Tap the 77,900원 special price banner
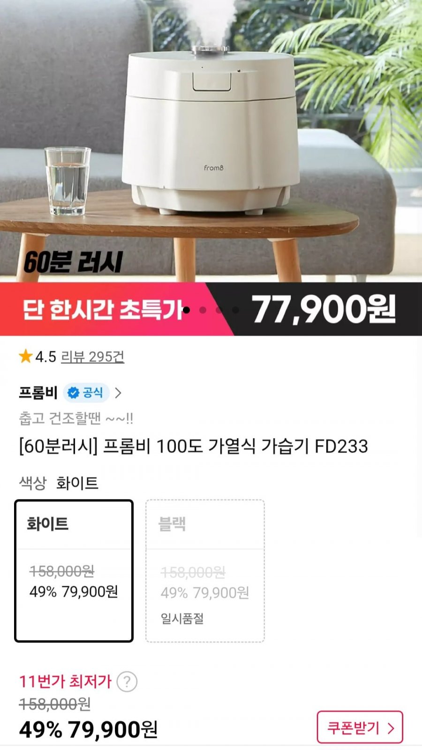 (324, 310)
